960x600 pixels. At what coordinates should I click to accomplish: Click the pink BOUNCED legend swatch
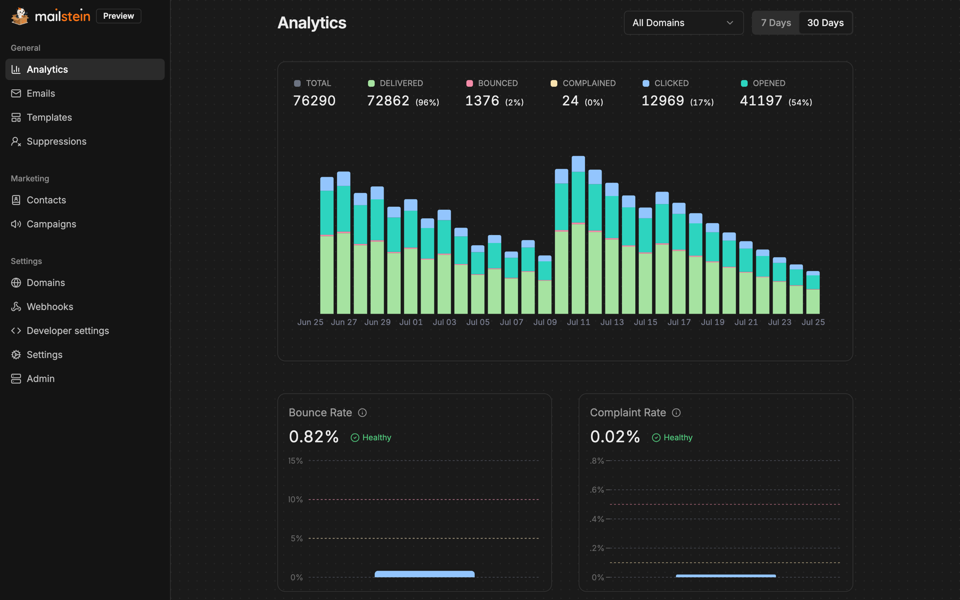coord(469,84)
